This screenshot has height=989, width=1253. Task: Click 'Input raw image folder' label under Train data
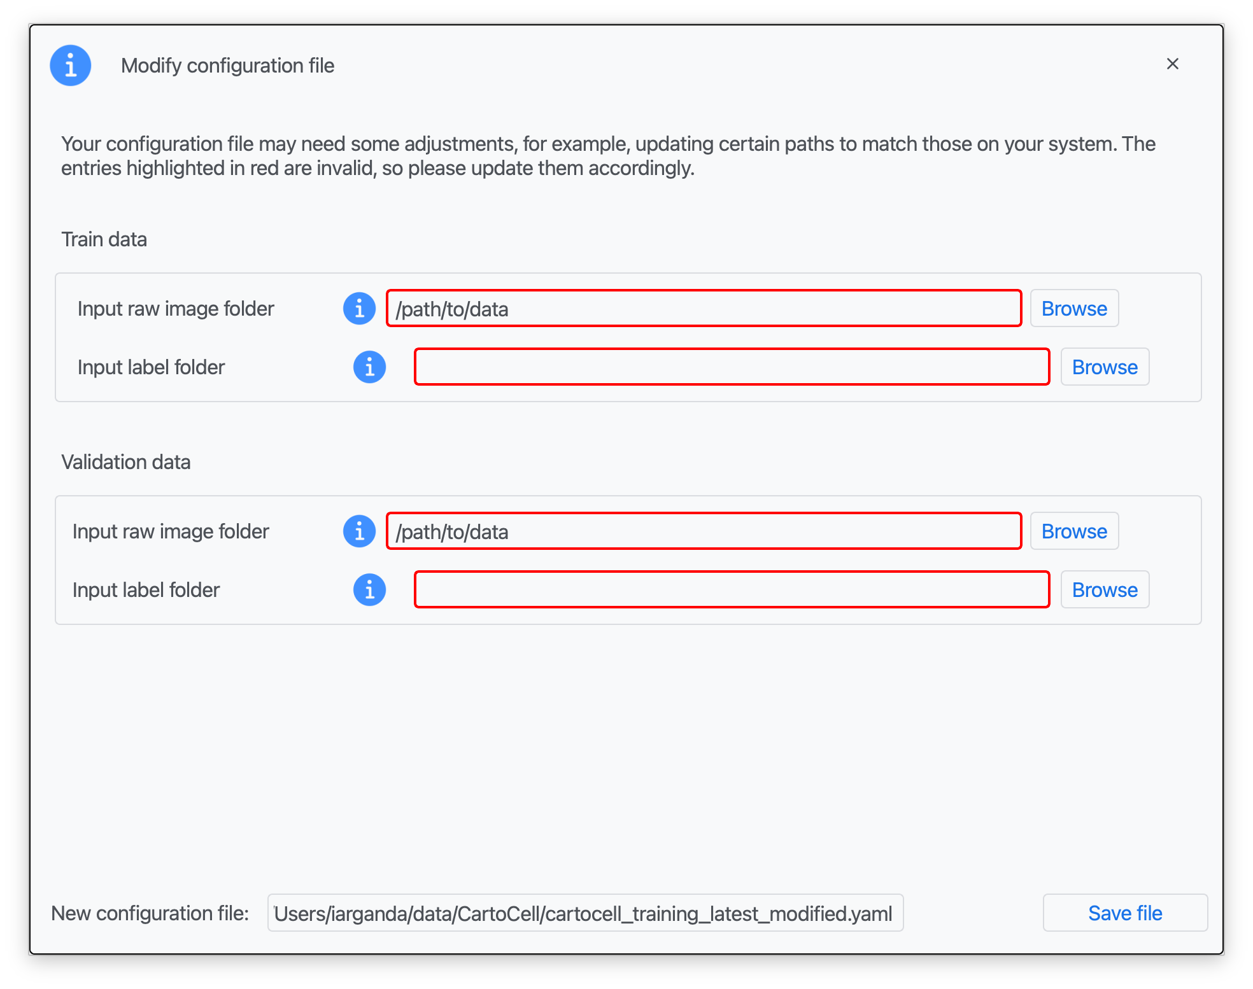coord(176,309)
